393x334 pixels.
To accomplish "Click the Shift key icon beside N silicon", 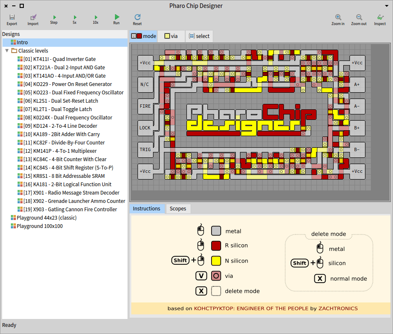I will click(x=180, y=261).
